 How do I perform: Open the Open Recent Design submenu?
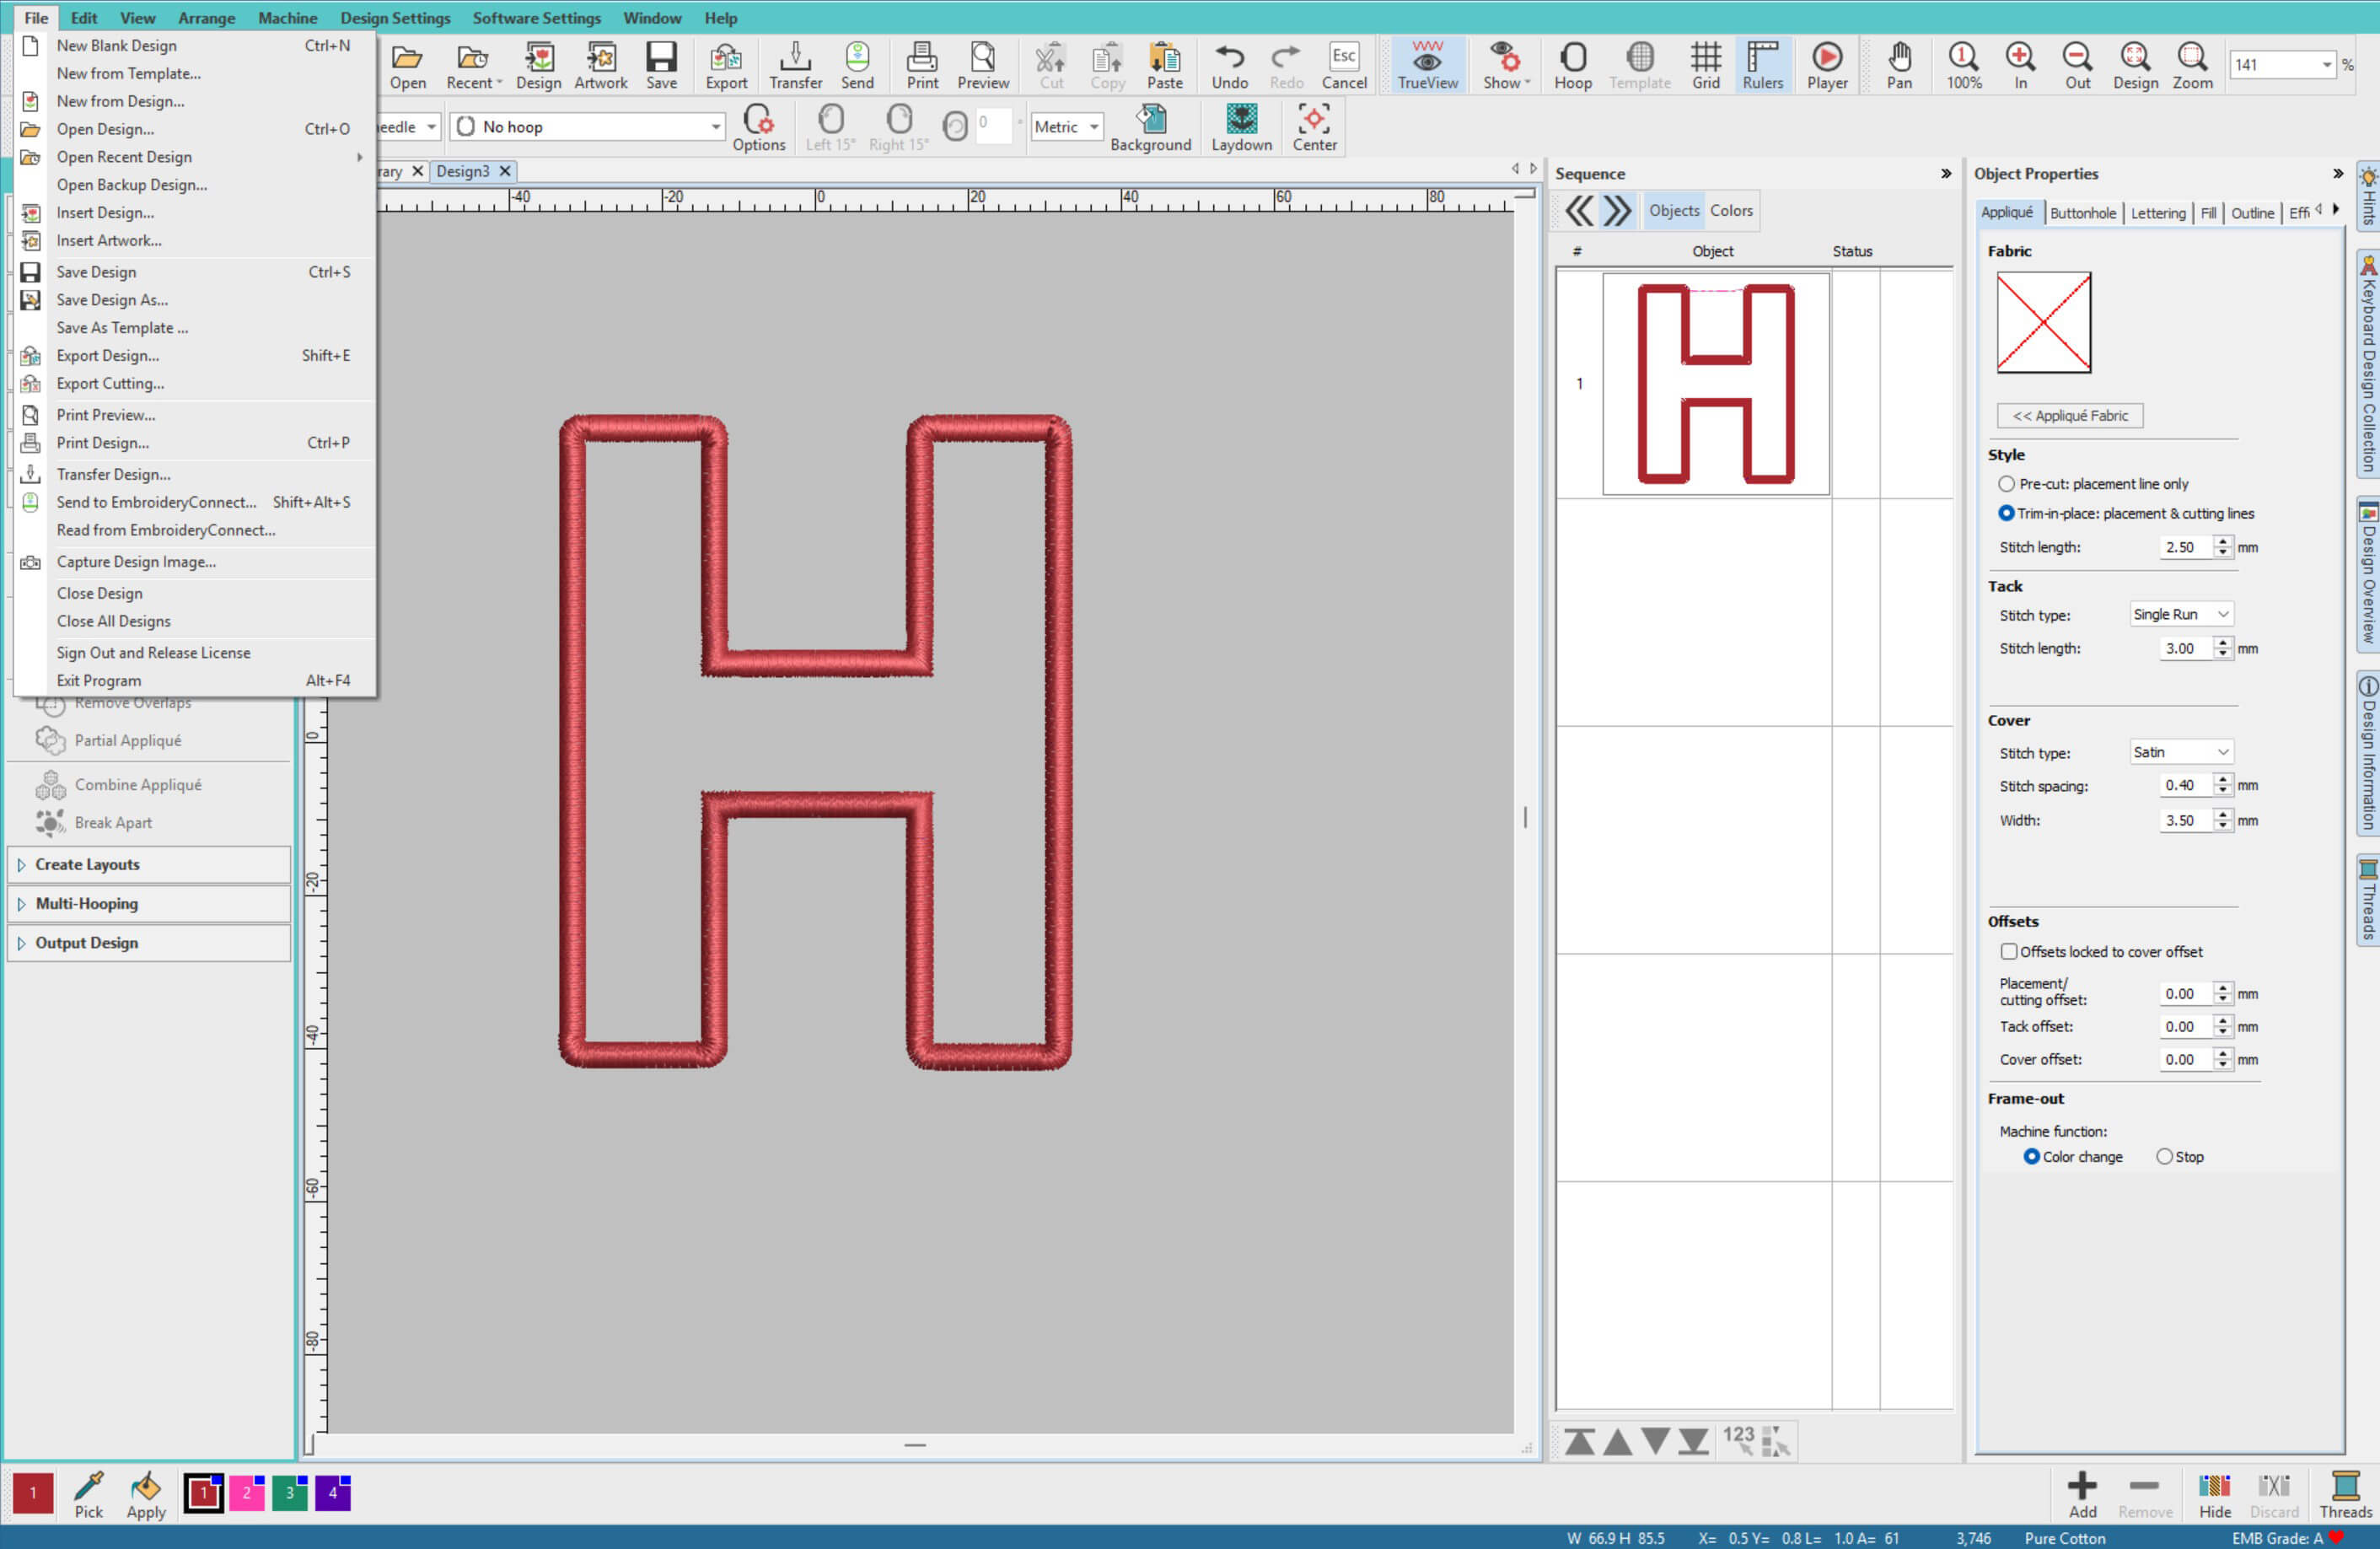(x=196, y=157)
